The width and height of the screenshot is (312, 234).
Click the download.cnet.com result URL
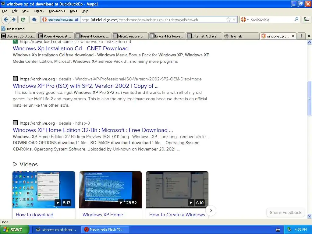point(75,41)
